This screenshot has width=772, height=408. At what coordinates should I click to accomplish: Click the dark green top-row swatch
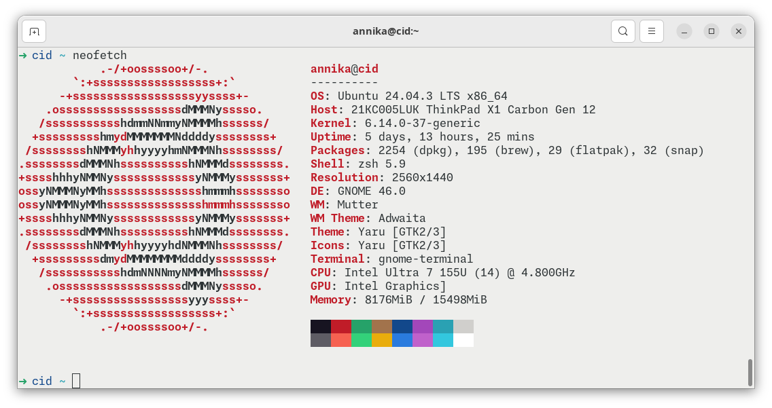(x=362, y=327)
